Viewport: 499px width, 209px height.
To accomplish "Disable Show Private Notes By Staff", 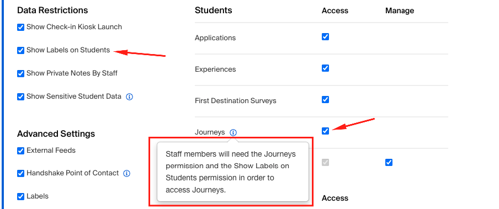I will [20, 73].
